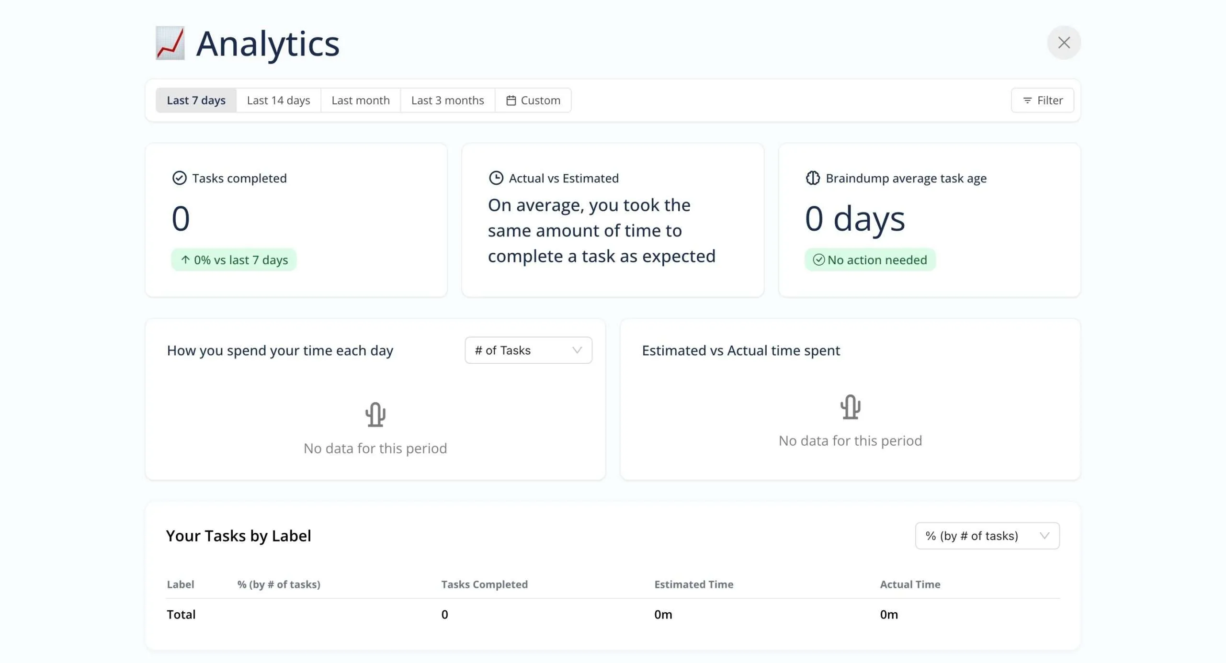Switch to Last month range

tap(361, 100)
